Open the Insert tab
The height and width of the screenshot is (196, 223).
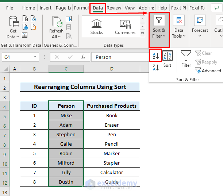click(x=46, y=8)
